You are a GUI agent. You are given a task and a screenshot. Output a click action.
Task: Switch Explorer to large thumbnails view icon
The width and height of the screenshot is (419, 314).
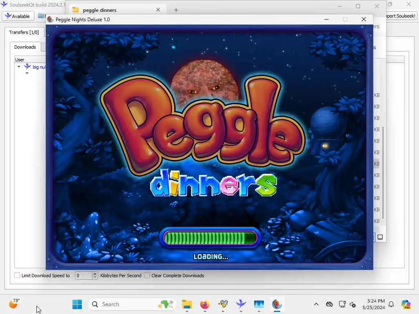pyautogui.click(x=380, y=237)
